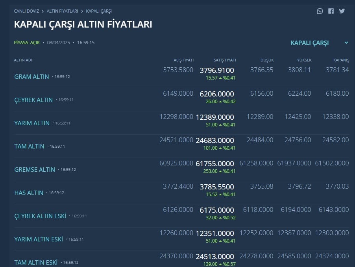Select YARIM ALTIN ESKİ link
355x267 pixels.
tap(39, 239)
